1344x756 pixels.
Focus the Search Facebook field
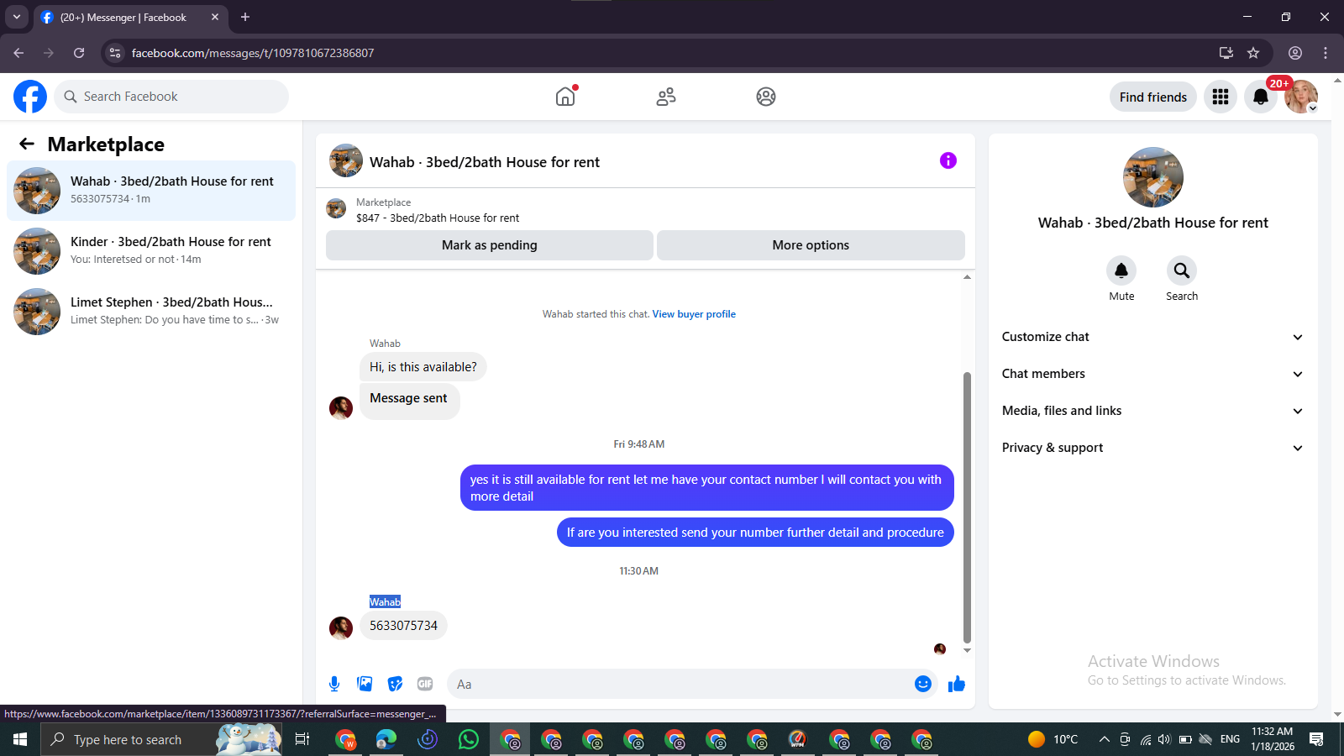(171, 97)
